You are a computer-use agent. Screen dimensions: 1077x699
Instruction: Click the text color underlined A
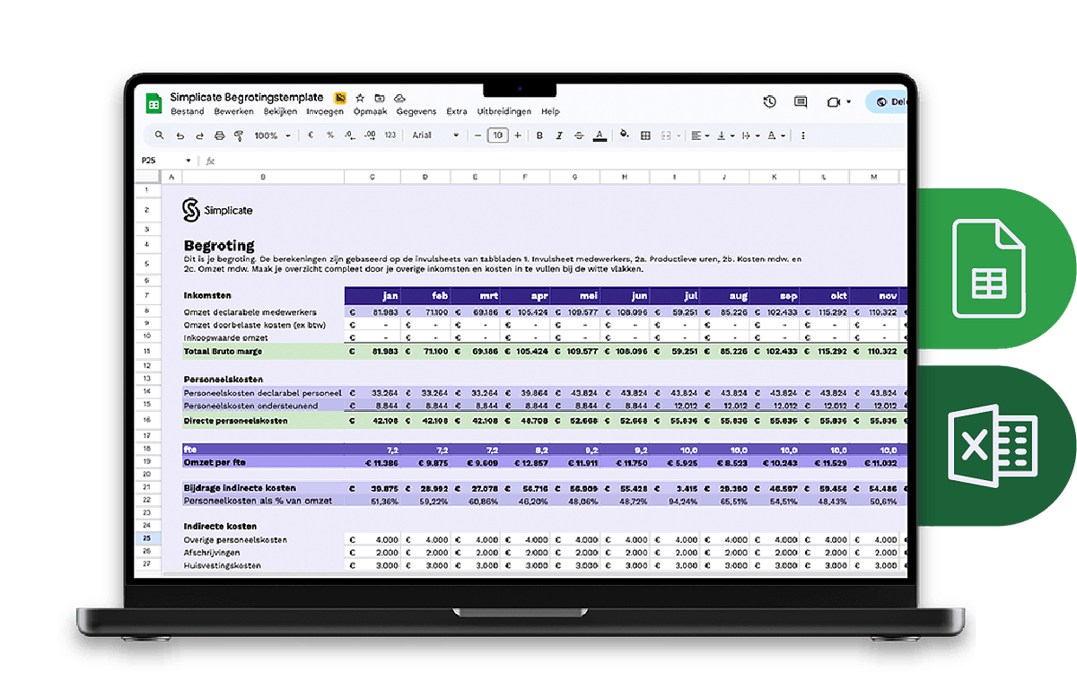pos(600,135)
